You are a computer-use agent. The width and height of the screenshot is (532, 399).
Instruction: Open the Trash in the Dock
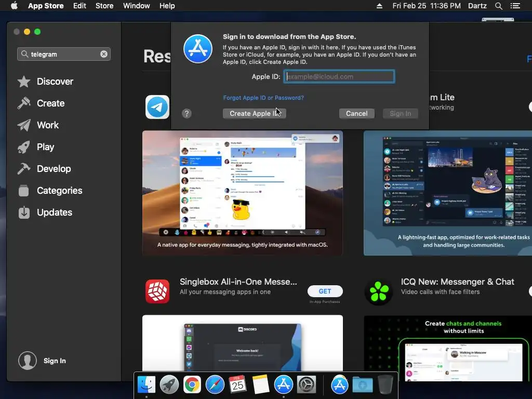point(385,385)
